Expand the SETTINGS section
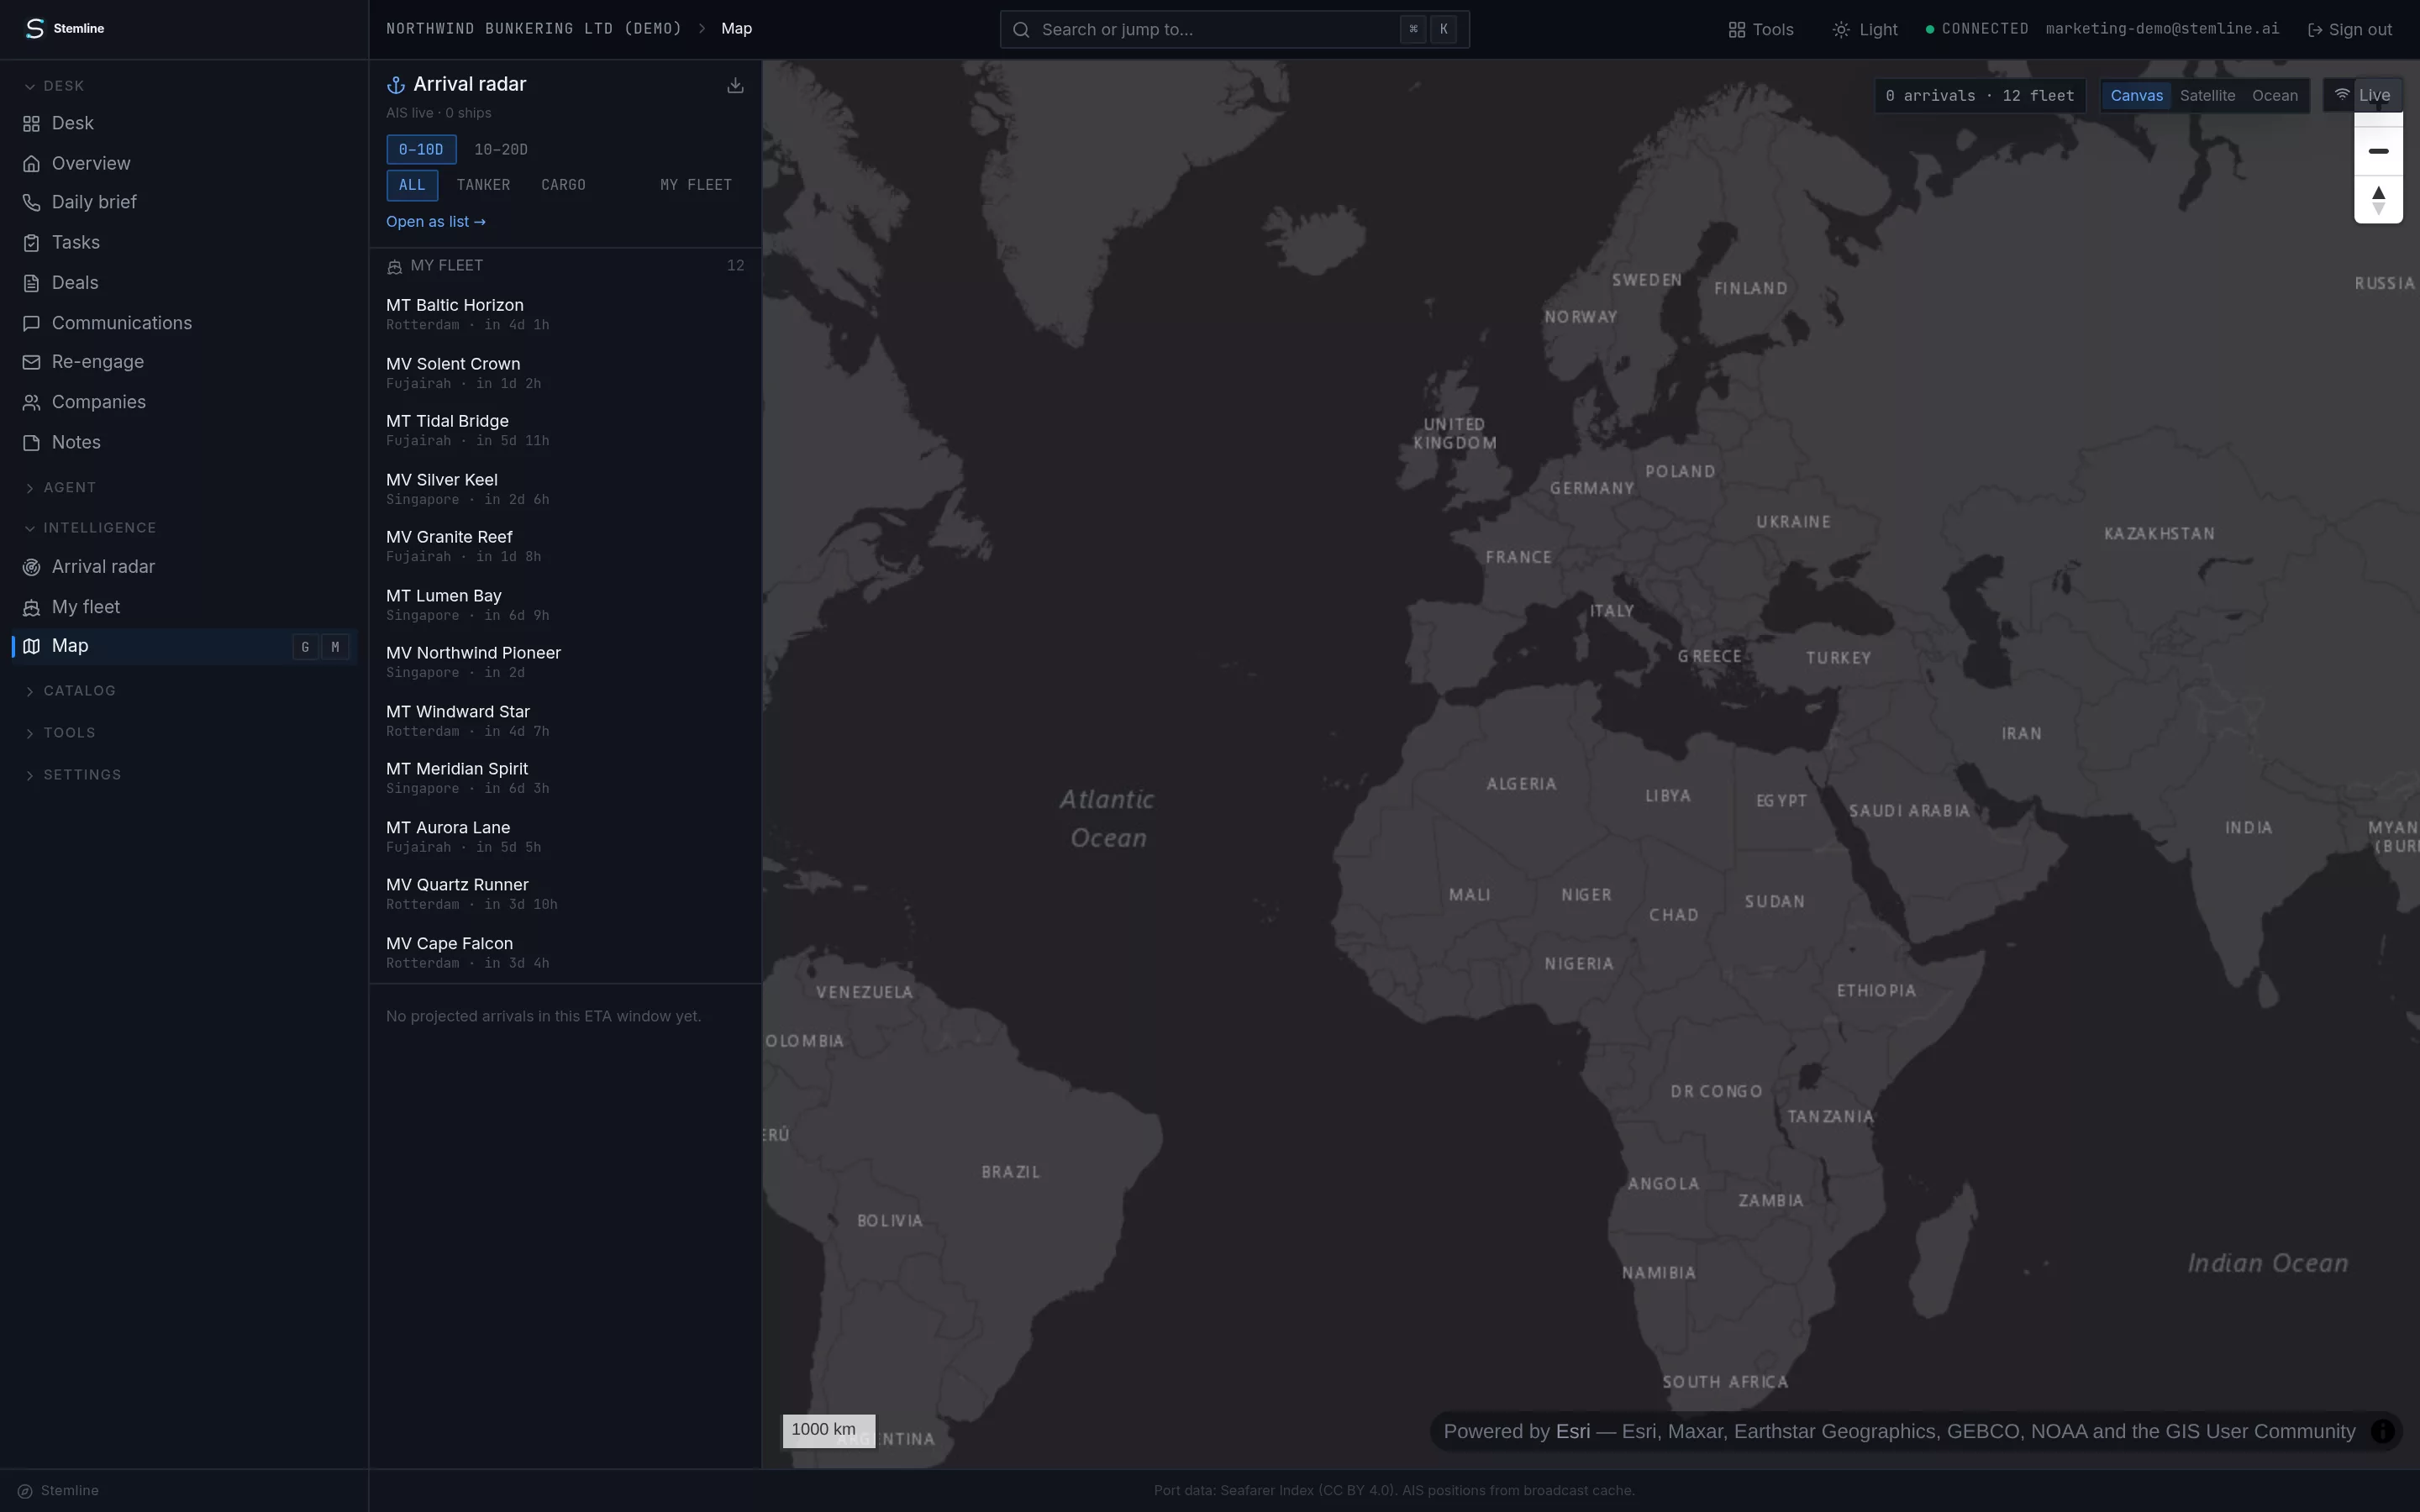 click(72, 775)
